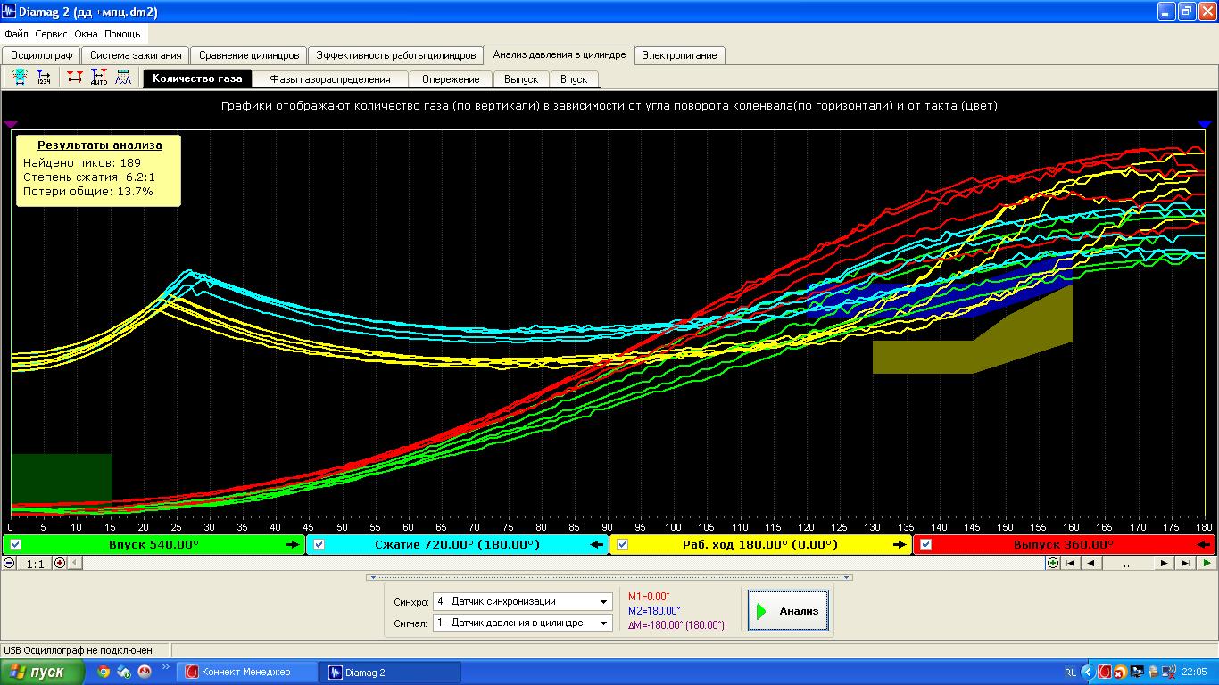Switch to Эффективность работы цилиндров tab
Screen dimensions: 1219x685
(395, 55)
